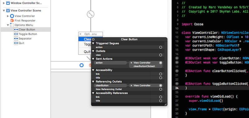The image size is (249, 118).
Task: Click the Clear Button menu item icon
Action: (x=16, y=30)
